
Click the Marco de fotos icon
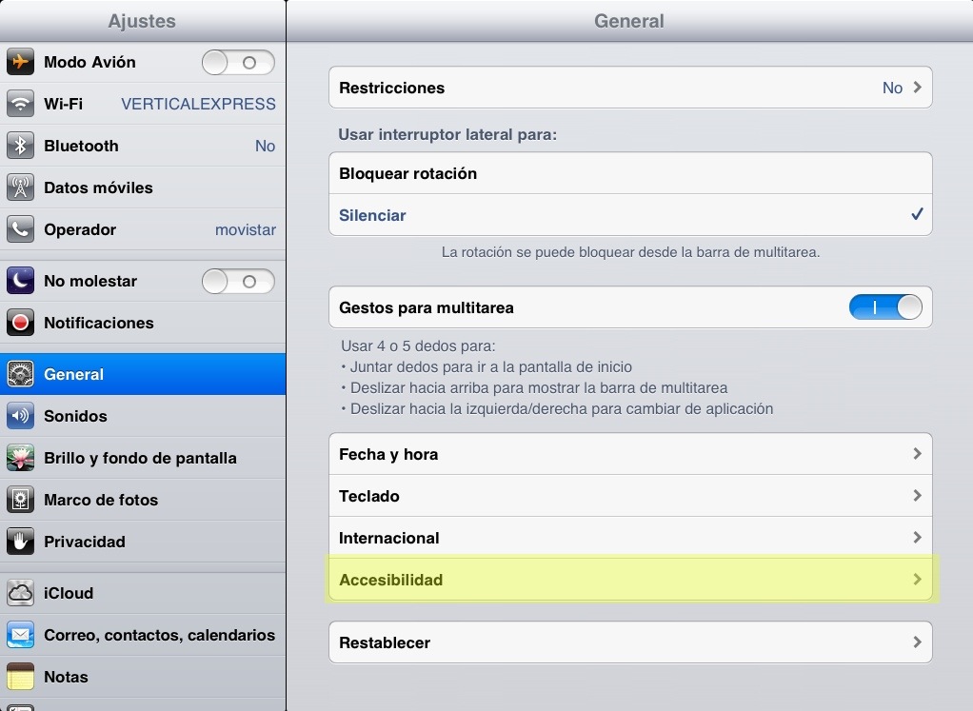[21, 500]
